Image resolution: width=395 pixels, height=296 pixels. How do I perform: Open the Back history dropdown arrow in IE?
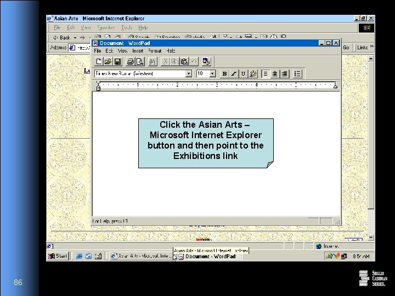pyautogui.click(x=75, y=38)
